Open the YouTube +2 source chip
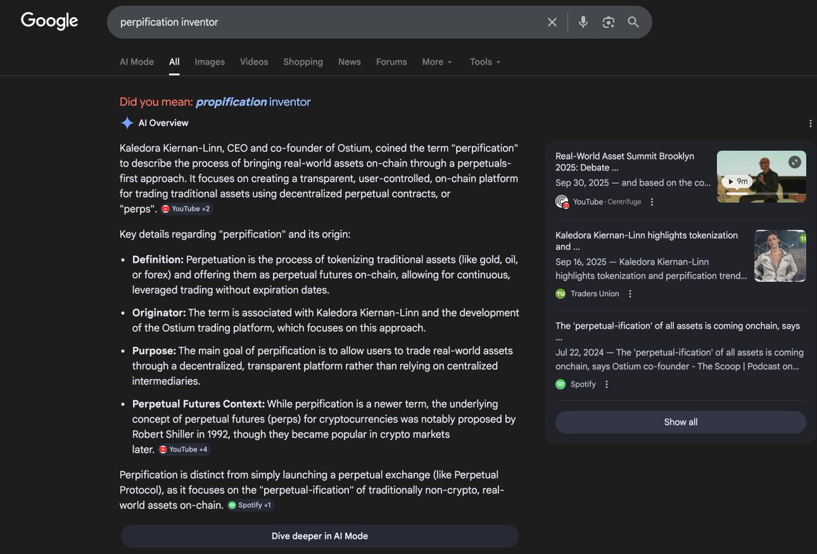Image resolution: width=817 pixels, height=554 pixels. point(186,209)
